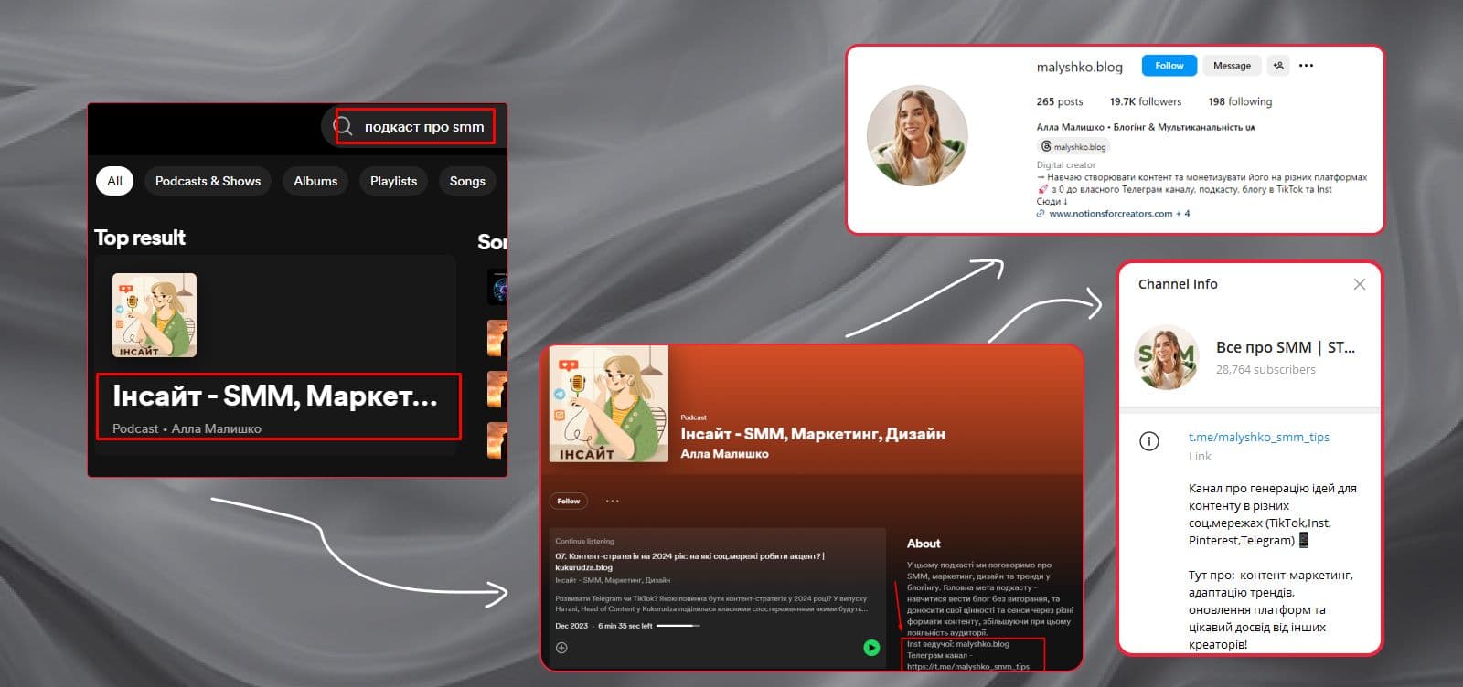The image size is (1463, 687).
Task: Open the t.me/malyshko_smm_tips link in About
Action: (x=968, y=666)
